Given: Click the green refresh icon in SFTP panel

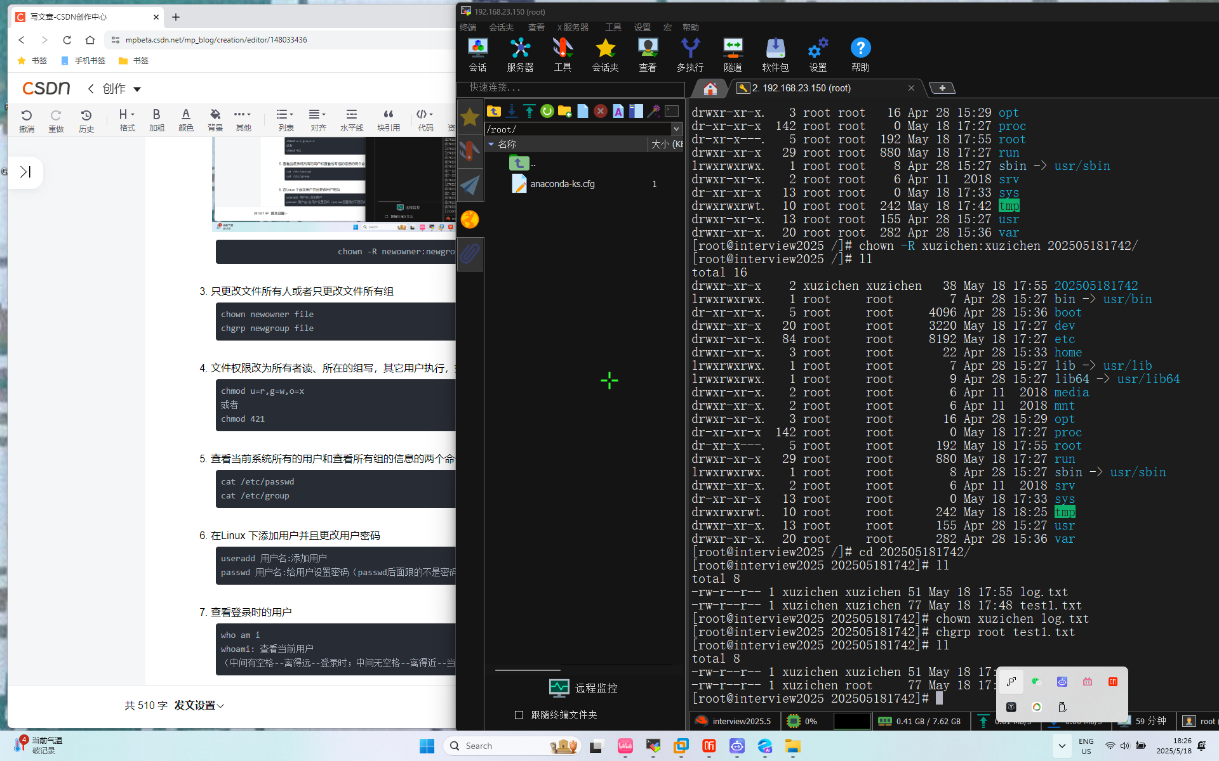Looking at the screenshot, I should [x=547, y=112].
